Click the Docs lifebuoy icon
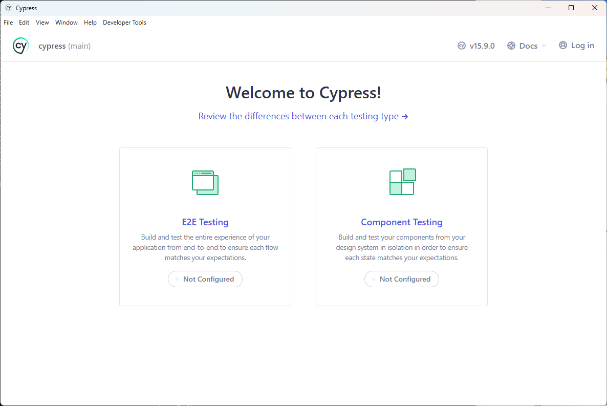The height and width of the screenshot is (406, 607). 511,46
